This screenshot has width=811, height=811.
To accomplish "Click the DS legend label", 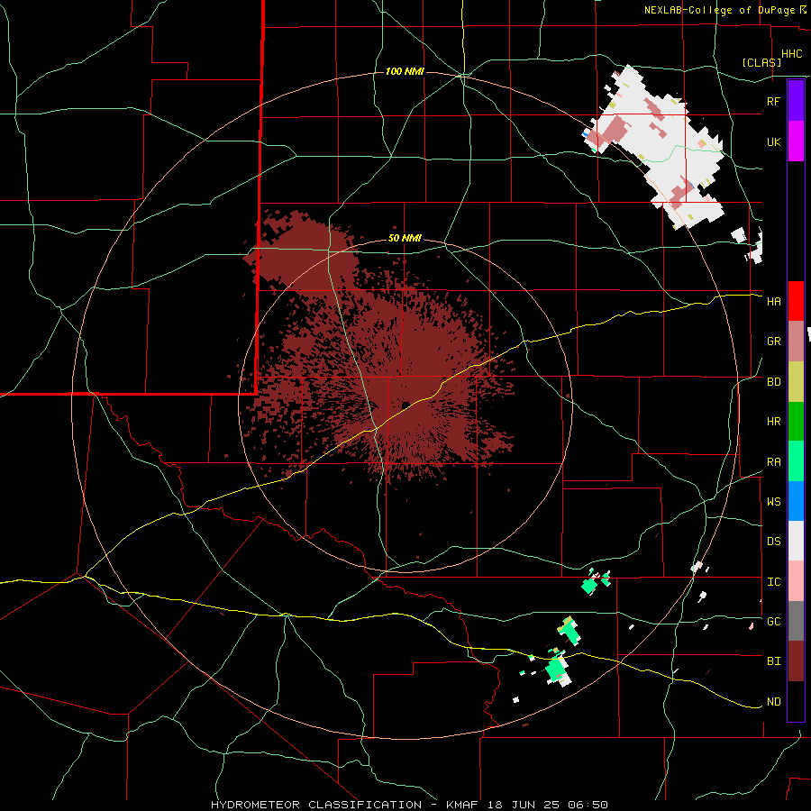I will point(773,542).
